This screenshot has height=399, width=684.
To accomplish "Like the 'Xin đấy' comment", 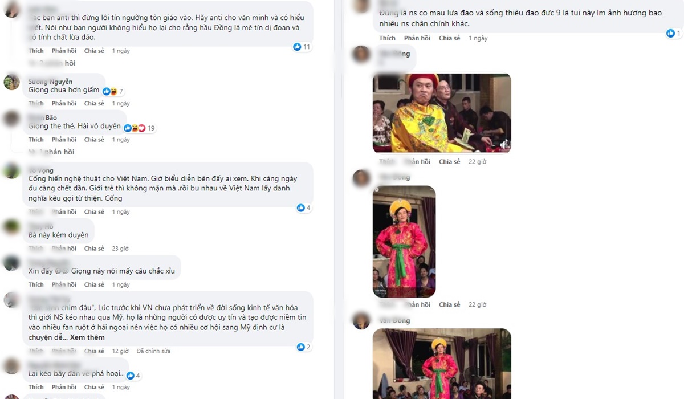I will pos(36,284).
